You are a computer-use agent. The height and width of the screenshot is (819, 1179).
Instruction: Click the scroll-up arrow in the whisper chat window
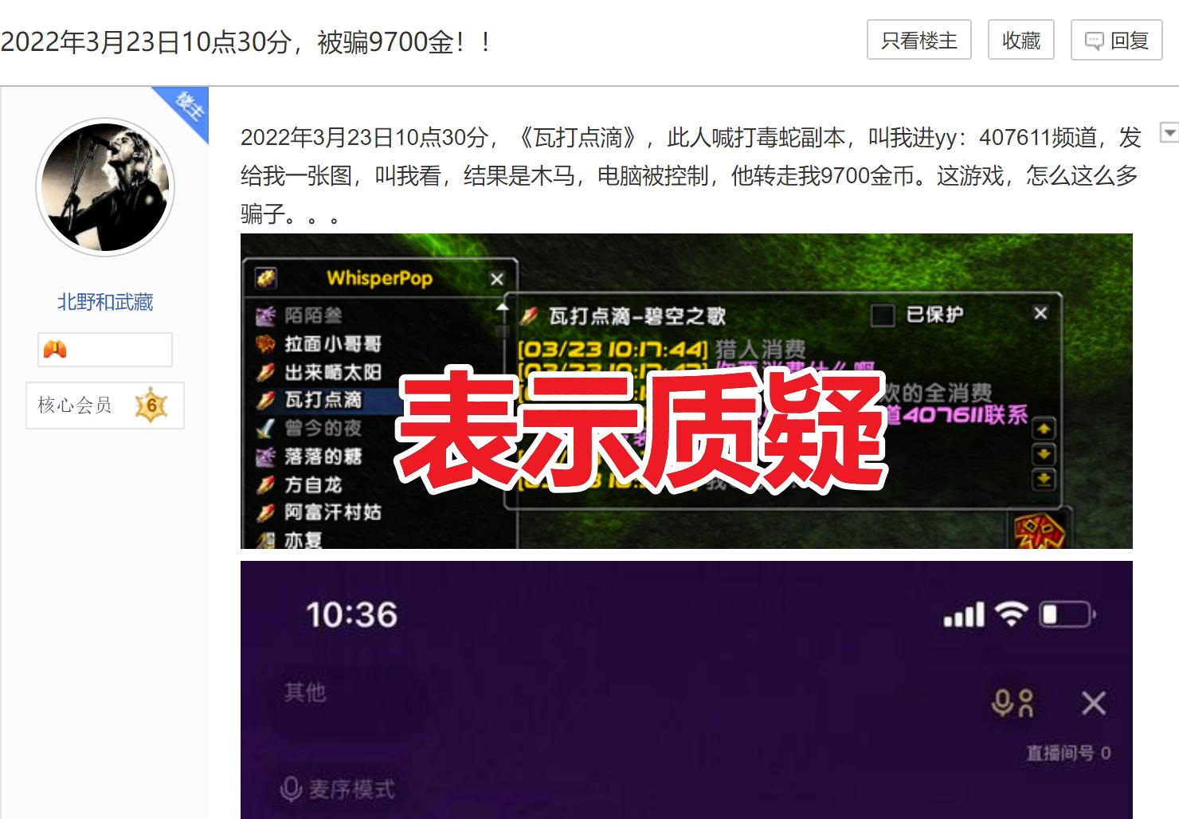pyautogui.click(x=1044, y=428)
